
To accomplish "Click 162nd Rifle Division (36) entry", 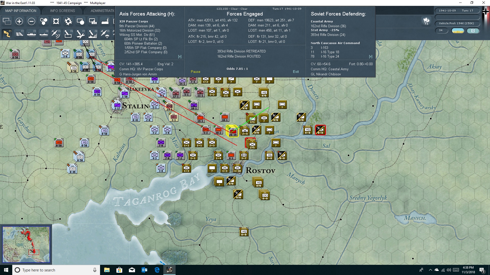I will pos(328,26).
